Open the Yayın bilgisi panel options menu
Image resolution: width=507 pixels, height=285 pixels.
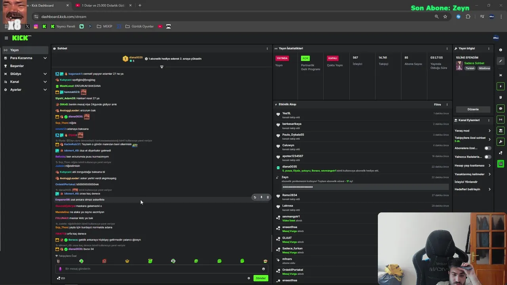489,49
